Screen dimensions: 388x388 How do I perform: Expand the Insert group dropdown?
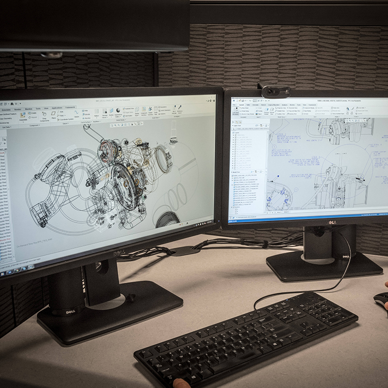(x=259, y=117)
